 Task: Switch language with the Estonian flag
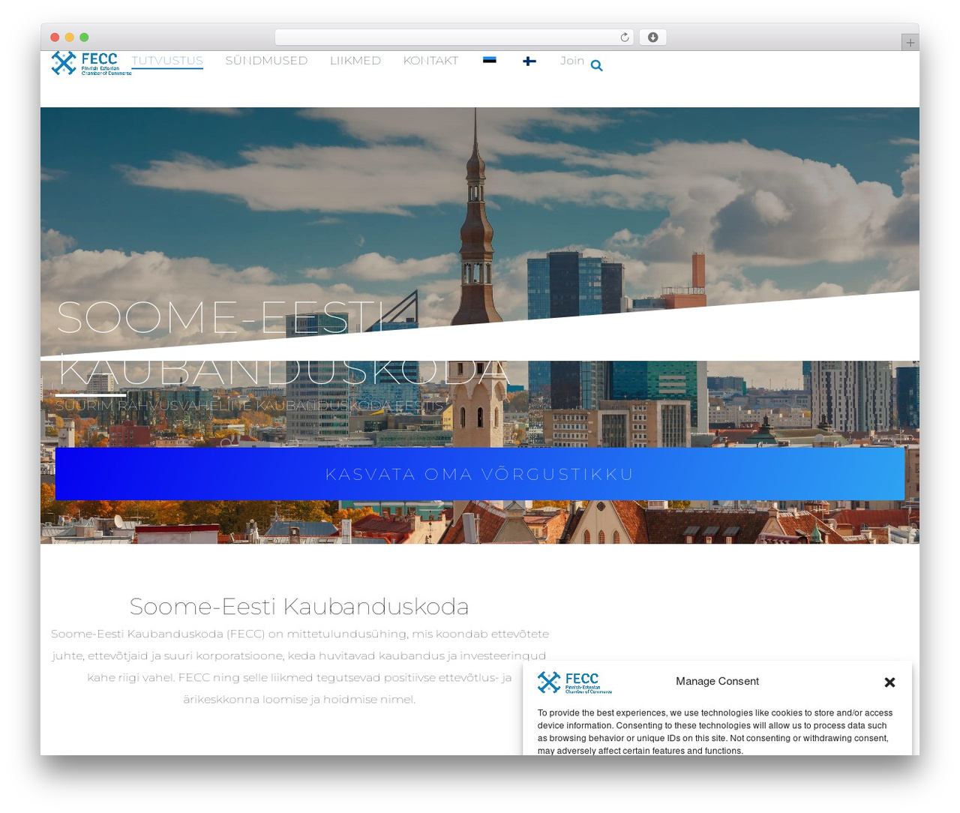coord(490,60)
